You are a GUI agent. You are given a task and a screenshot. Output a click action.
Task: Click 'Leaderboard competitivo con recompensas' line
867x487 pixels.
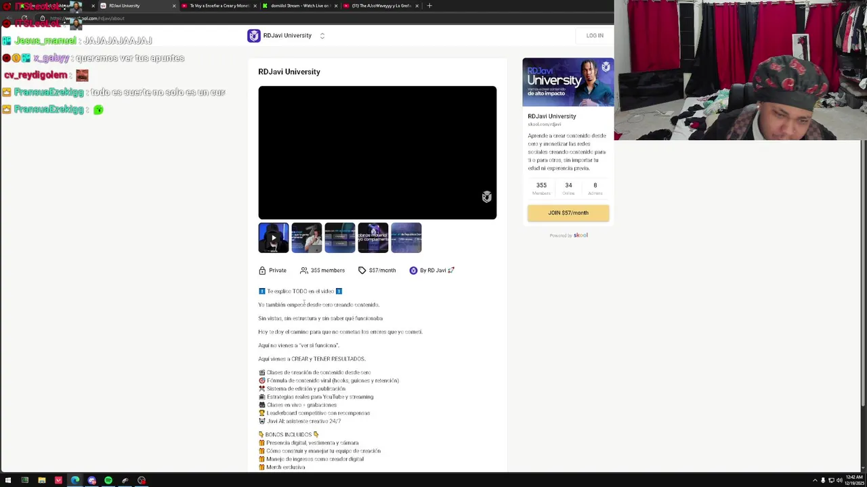click(x=314, y=413)
